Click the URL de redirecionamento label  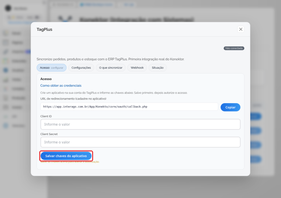point(73,99)
